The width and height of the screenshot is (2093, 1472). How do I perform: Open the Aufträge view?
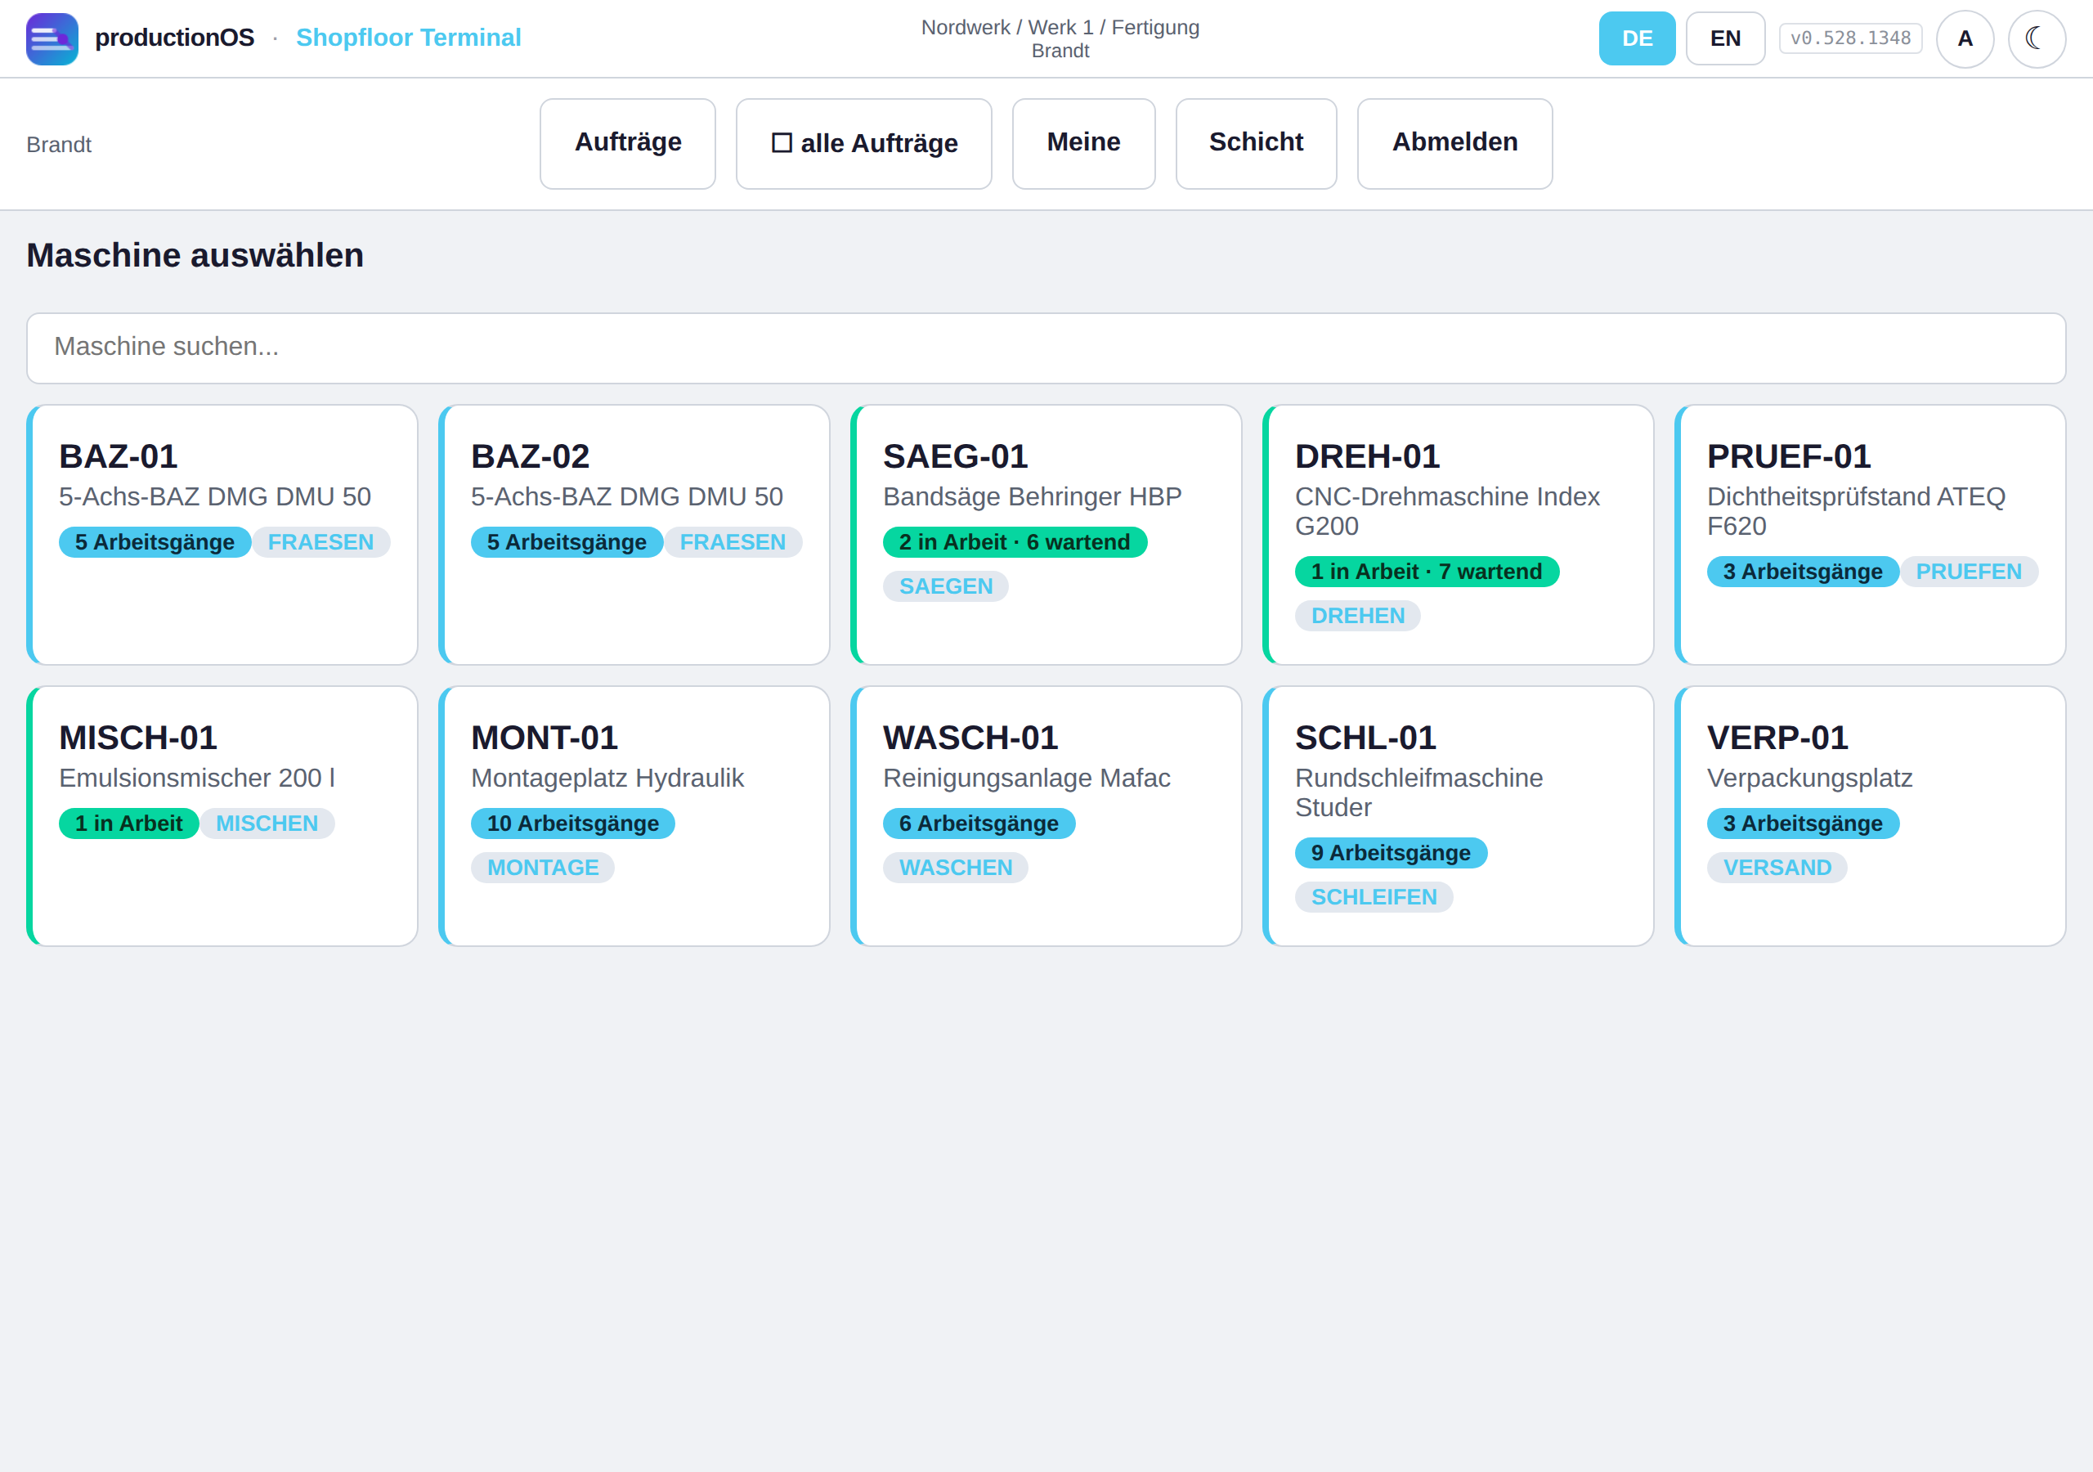627,143
